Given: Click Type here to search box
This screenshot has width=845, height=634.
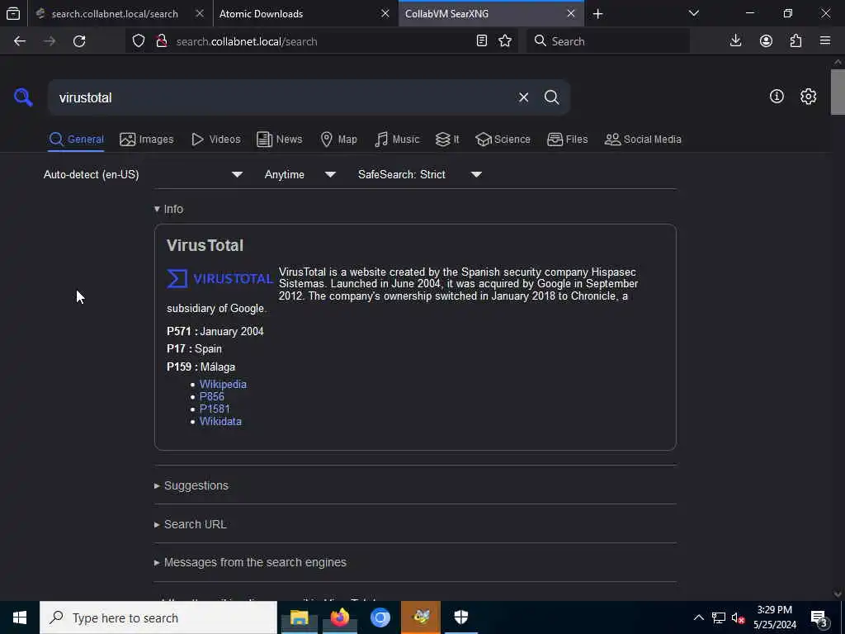Looking at the screenshot, I should click(x=158, y=617).
